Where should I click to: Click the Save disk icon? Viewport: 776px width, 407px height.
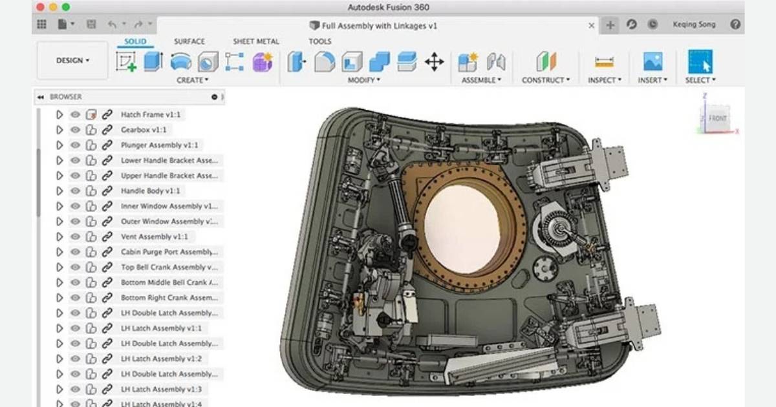click(x=91, y=25)
